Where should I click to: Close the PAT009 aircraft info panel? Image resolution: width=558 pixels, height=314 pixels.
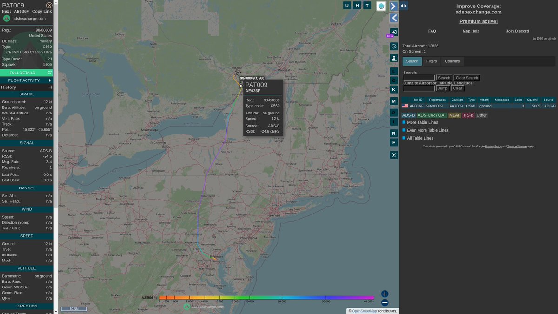coord(49,5)
